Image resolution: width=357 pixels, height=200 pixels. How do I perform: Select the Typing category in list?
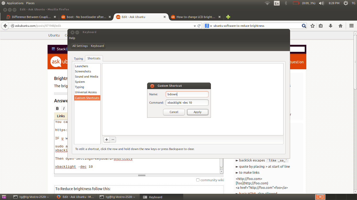[87, 87]
